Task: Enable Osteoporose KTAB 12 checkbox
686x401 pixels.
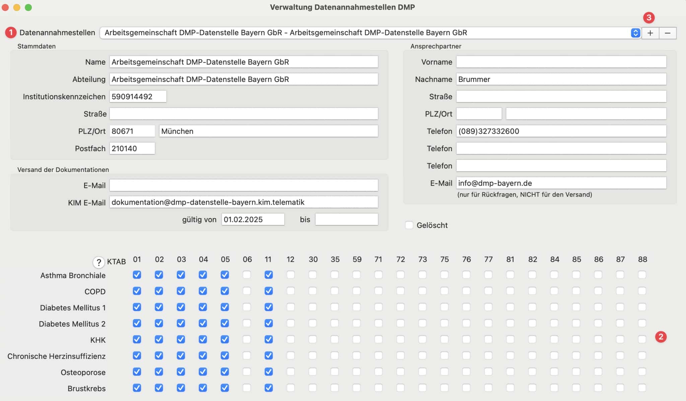Action: (x=291, y=372)
